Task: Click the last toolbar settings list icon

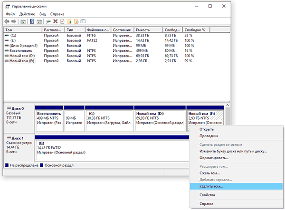Action: tap(83, 21)
